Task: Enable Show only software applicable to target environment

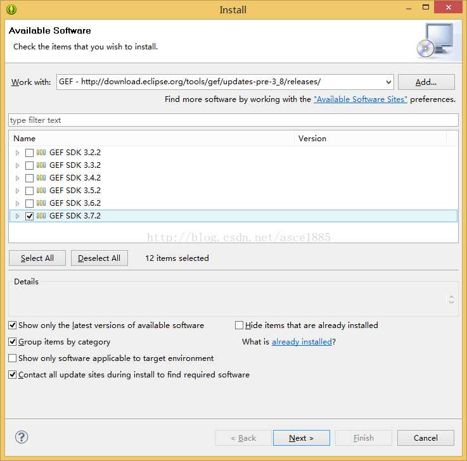Action: coord(12,358)
